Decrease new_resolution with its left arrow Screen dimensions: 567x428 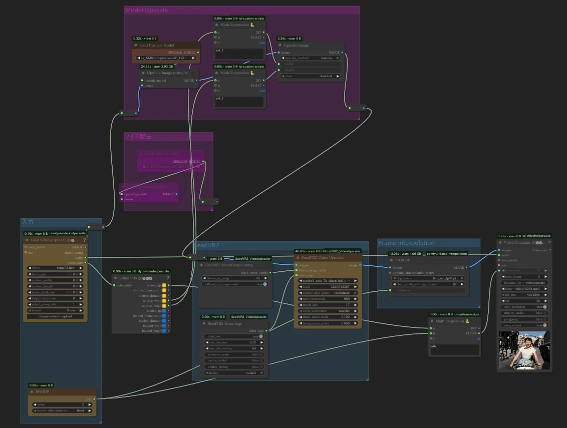301,299
